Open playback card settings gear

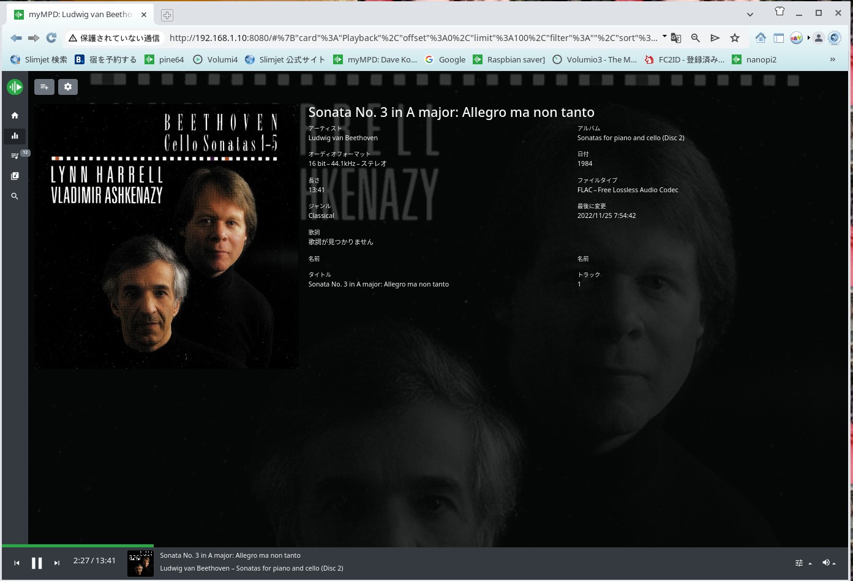click(x=68, y=87)
